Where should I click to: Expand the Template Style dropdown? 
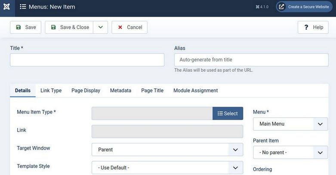tap(167, 167)
